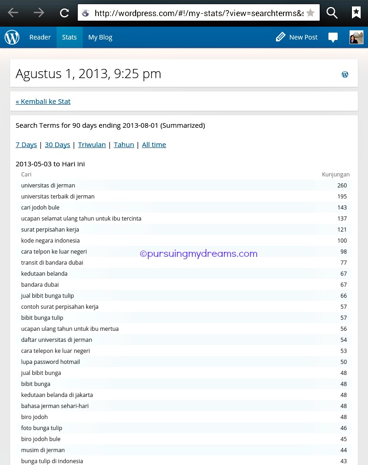Viewport: 368px width, 465px height.
Task: Click the small WordPress icon beside date
Action: 345,74
